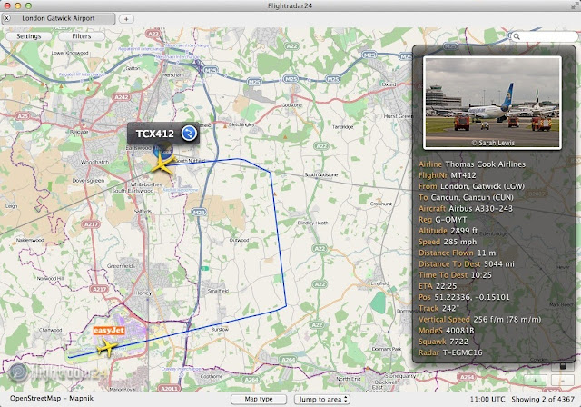Click the macOS green fullscreen window button
Image resolution: width=581 pixels, height=407 pixels.
point(28,5)
